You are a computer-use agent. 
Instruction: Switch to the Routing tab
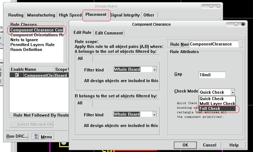[x=16, y=15]
